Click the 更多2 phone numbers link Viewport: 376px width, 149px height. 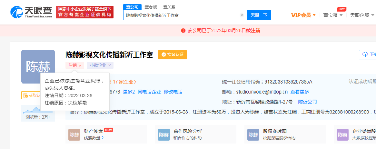pyautogui.click(x=129, y=92)
